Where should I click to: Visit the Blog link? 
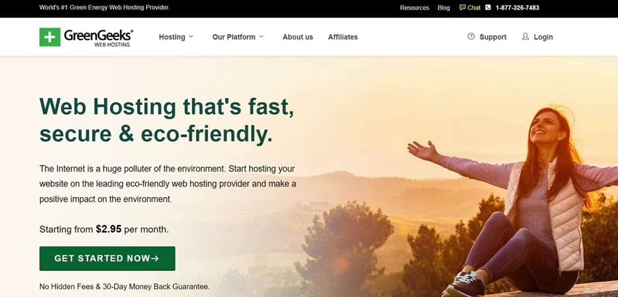pyautogui.click(x=444, y=7)
